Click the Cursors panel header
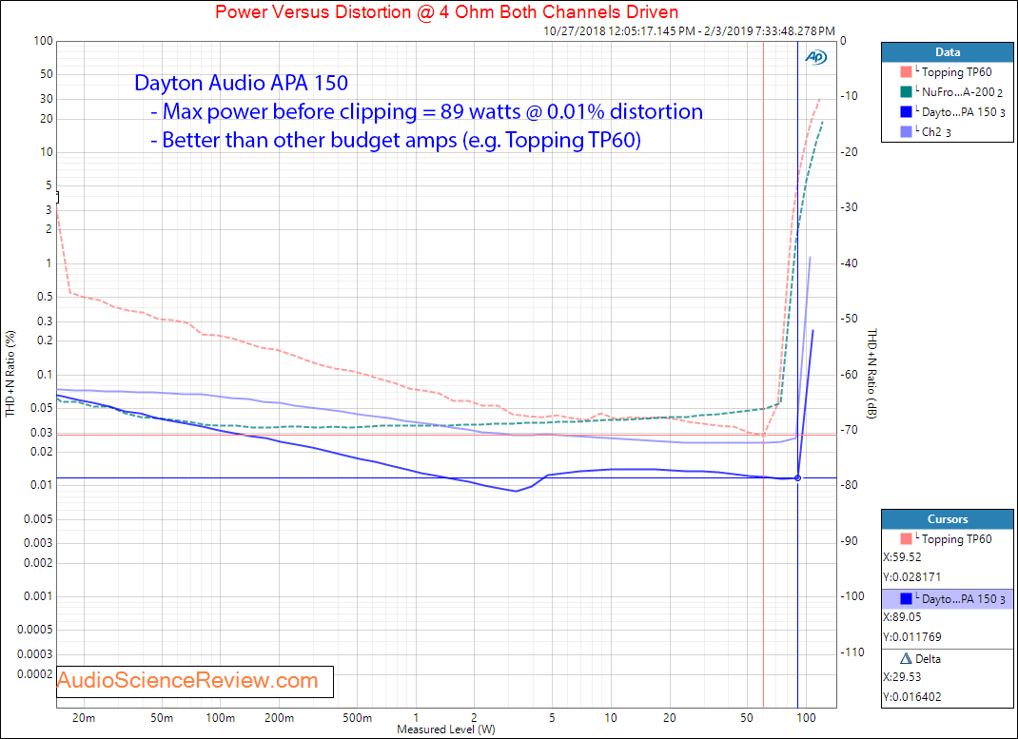This screenshot has width=1018, height=739. (x=948, y=519)
